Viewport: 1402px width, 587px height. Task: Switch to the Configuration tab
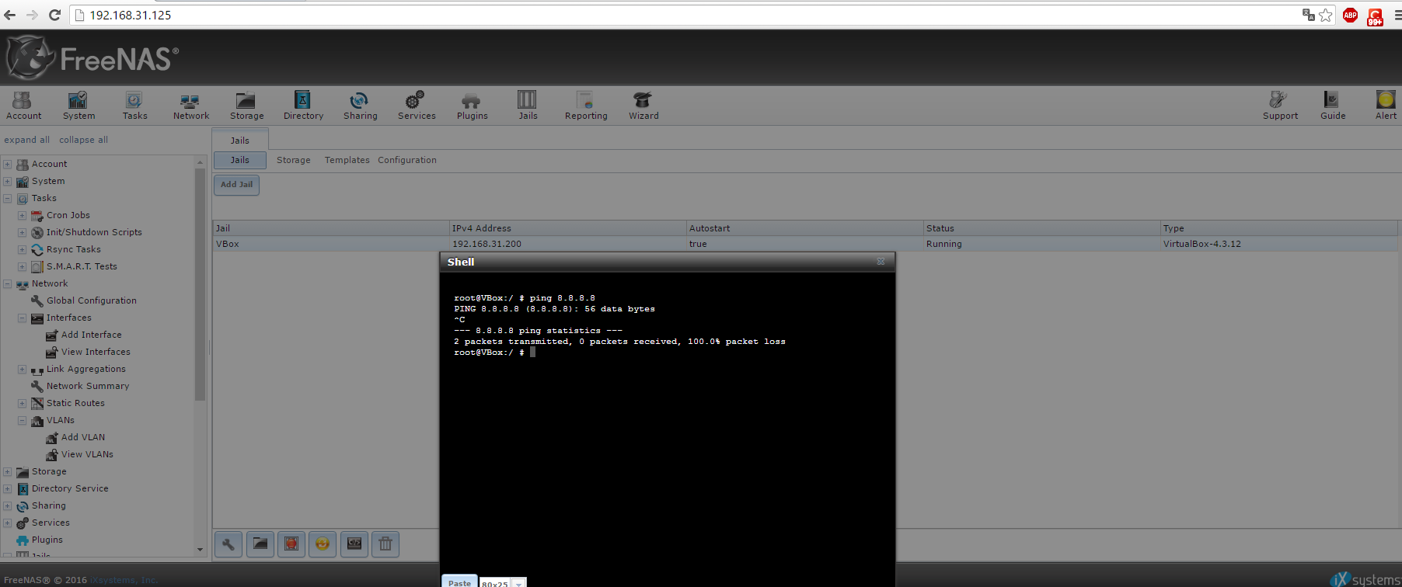(x=407, y=160)
